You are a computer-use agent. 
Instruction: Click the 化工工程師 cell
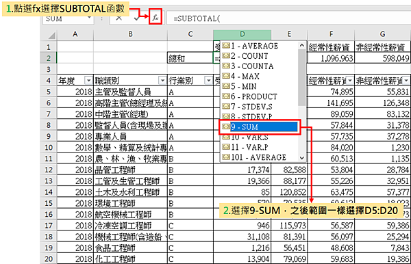[130, 259]
